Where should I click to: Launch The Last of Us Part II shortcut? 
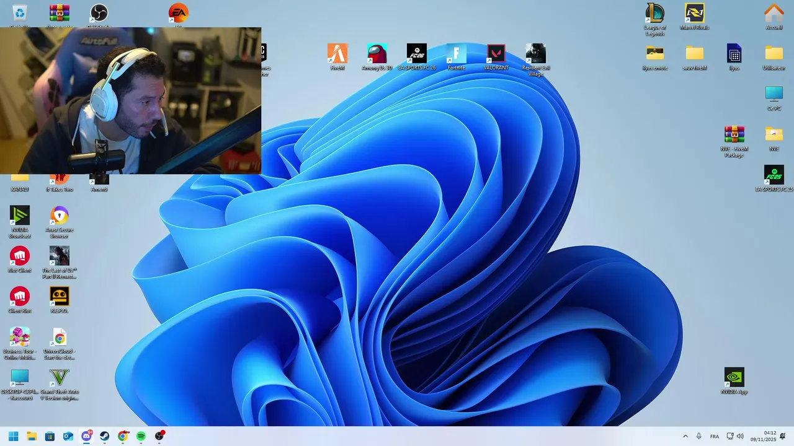click(60, 262)
